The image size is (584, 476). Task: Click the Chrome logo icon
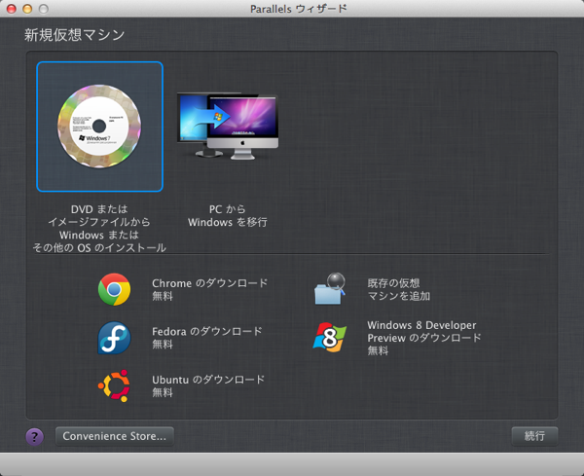(114, 289)
